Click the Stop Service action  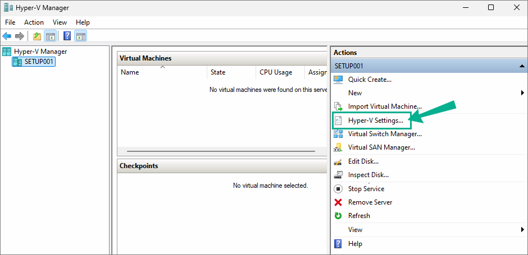tap(366, 189)
